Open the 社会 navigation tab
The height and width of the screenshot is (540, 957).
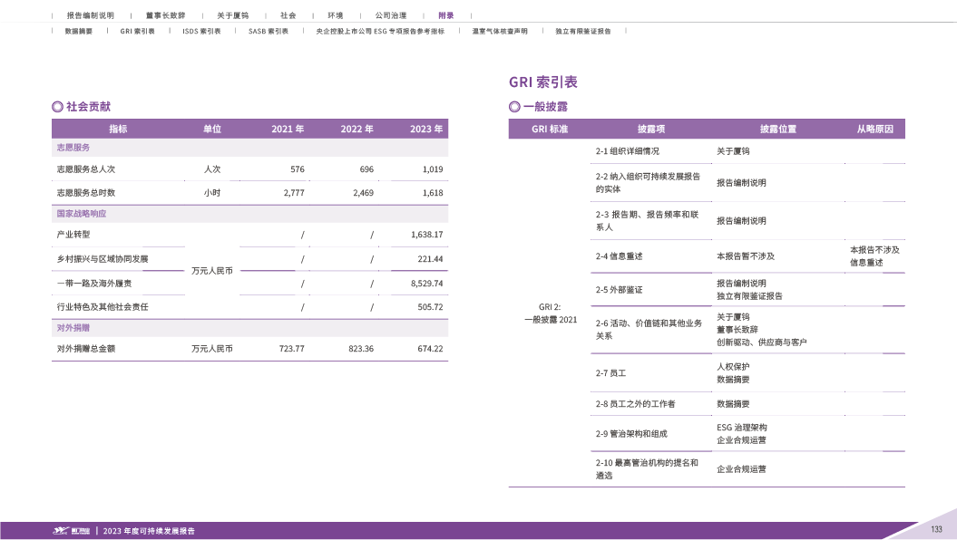(x=288, y=16)
